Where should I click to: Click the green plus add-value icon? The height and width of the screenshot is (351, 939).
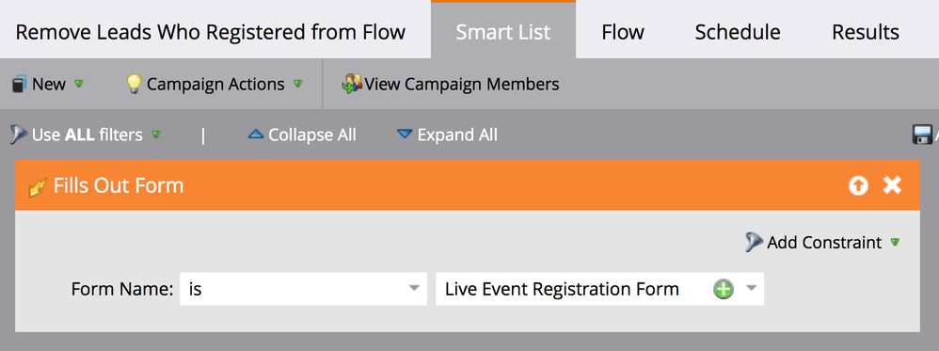click(x=724, y=289)
